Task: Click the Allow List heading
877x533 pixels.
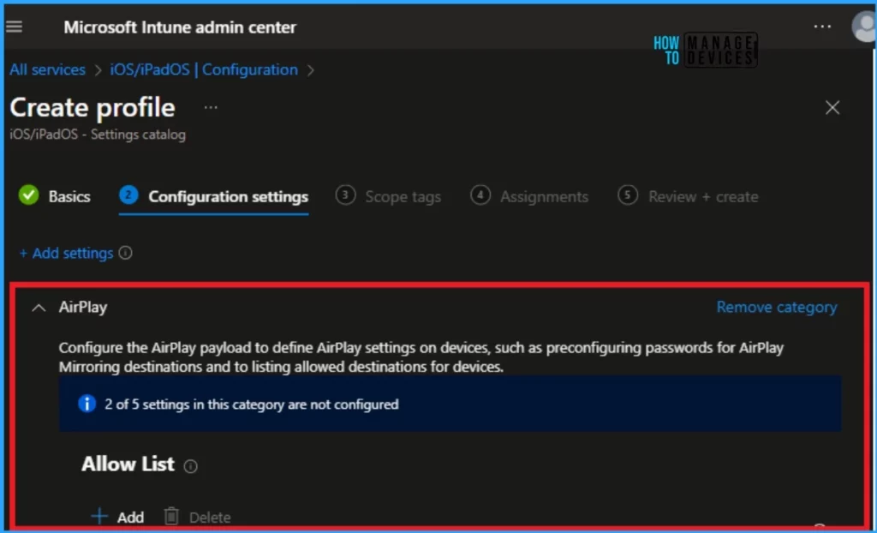Action: 128,464
